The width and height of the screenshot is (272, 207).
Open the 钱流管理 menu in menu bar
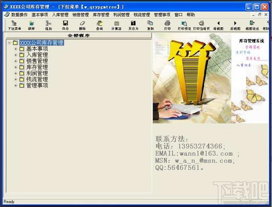[142, 15]
